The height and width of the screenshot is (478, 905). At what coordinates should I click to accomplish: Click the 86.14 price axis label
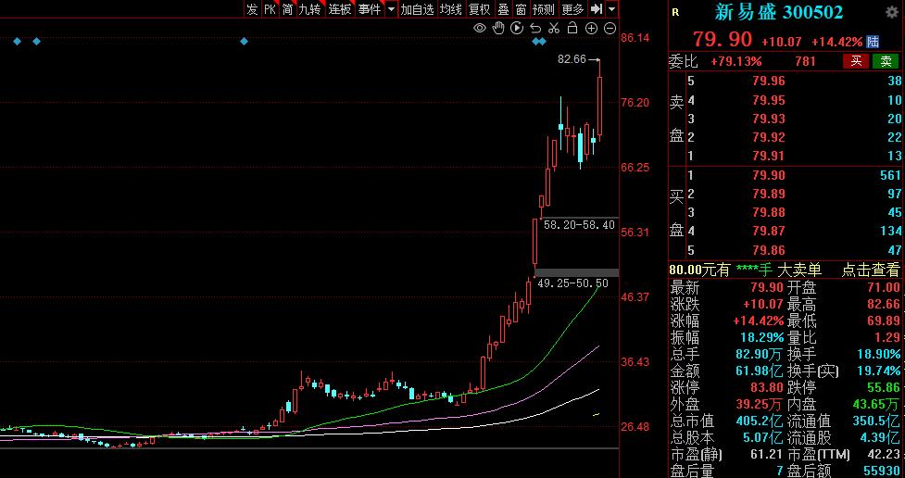635,38
